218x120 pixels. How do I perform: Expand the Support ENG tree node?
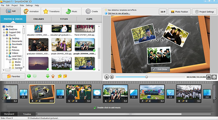click(x=4, y=32)
